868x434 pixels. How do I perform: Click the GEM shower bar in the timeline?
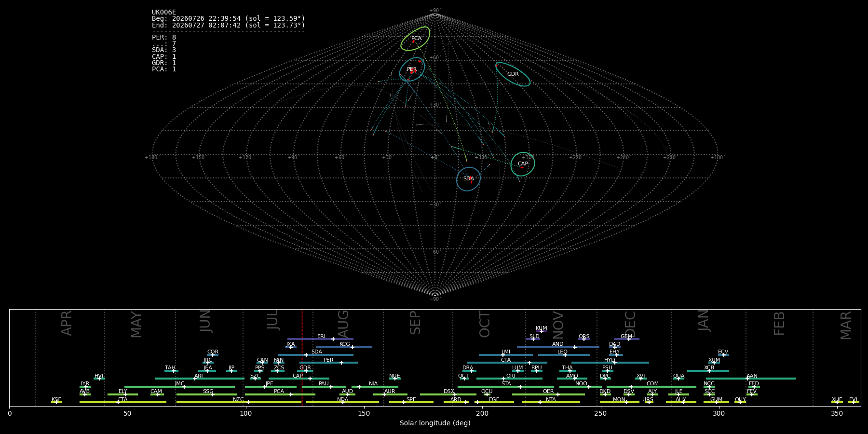pos(626,339)
